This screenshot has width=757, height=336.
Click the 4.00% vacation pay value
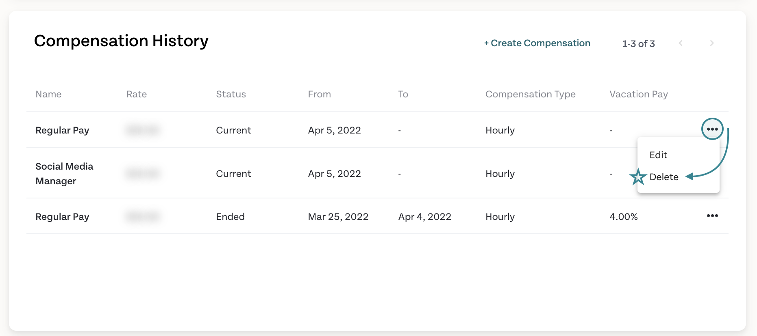[624, 217]
